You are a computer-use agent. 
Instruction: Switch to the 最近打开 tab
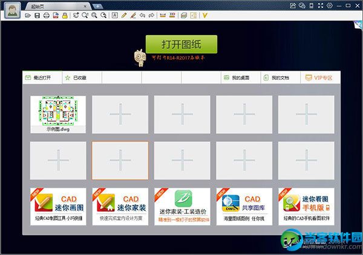tap(42, 78)
